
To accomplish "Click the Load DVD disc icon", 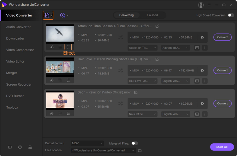I will pyautogui.click(x=62, y=15).
